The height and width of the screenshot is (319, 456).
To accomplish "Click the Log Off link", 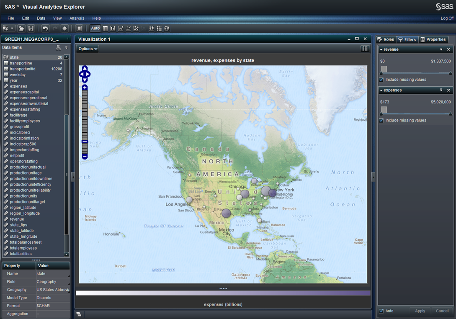I will pos(447,18).
